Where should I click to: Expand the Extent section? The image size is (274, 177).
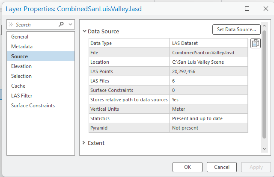pos(84,143)
